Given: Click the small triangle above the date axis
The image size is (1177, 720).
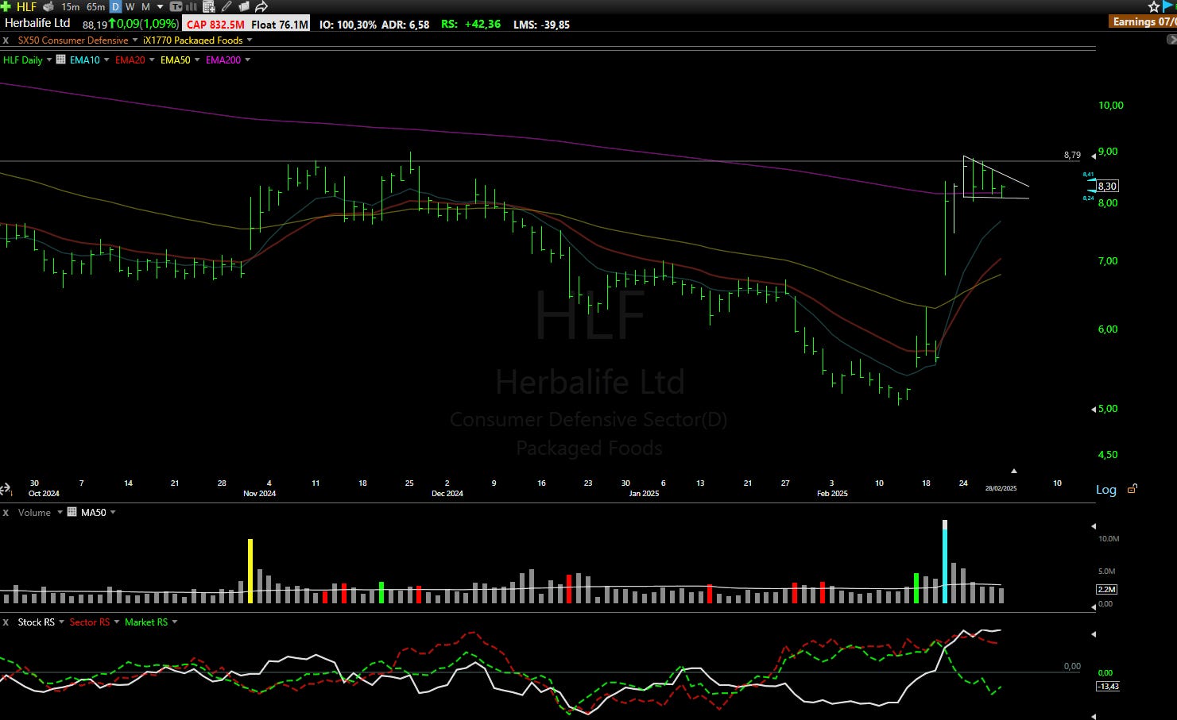Looking at the screenshot, I should 1013,472.
